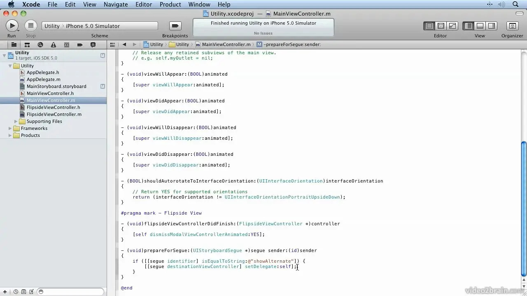This screenshot has width=527, height=296.
Task: Click the #pragma mark Flipside View line
Action: coord(161,213)
